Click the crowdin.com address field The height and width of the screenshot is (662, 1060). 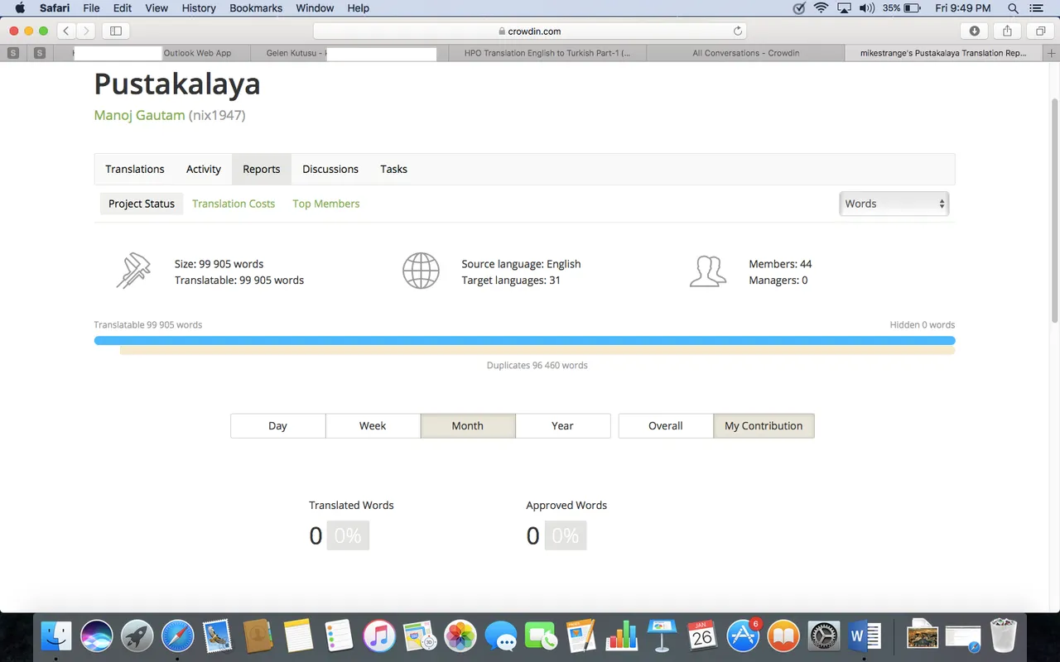(x=530, y=31)
